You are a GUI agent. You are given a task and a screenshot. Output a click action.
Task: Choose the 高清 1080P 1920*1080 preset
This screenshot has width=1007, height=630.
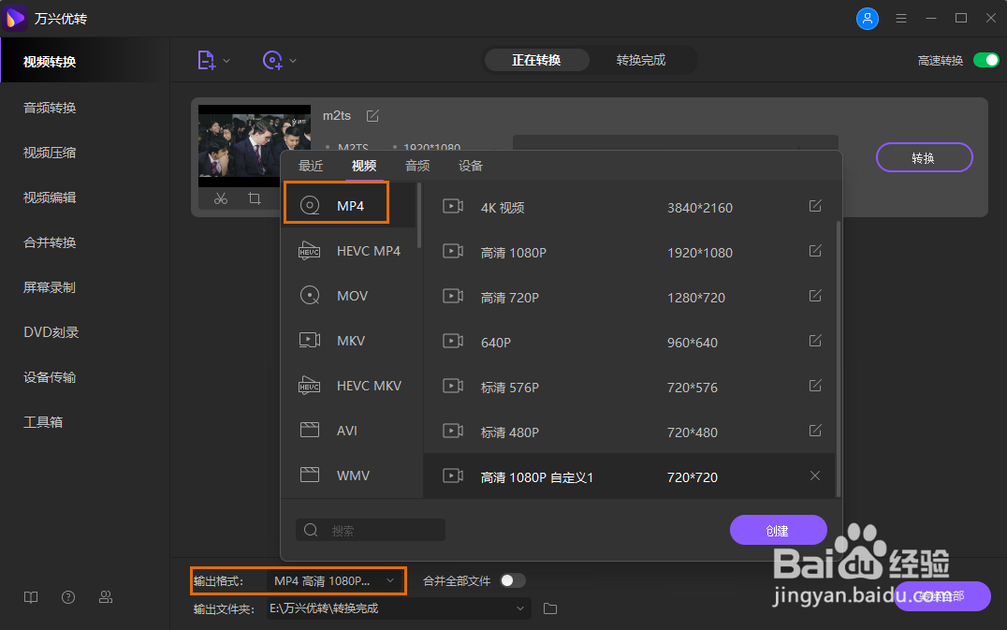629,253
